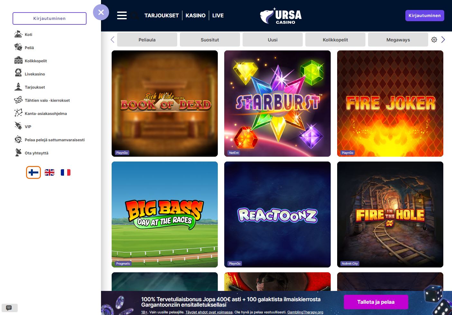Open Starburst game thumbnail

click(x=277, y=103)
